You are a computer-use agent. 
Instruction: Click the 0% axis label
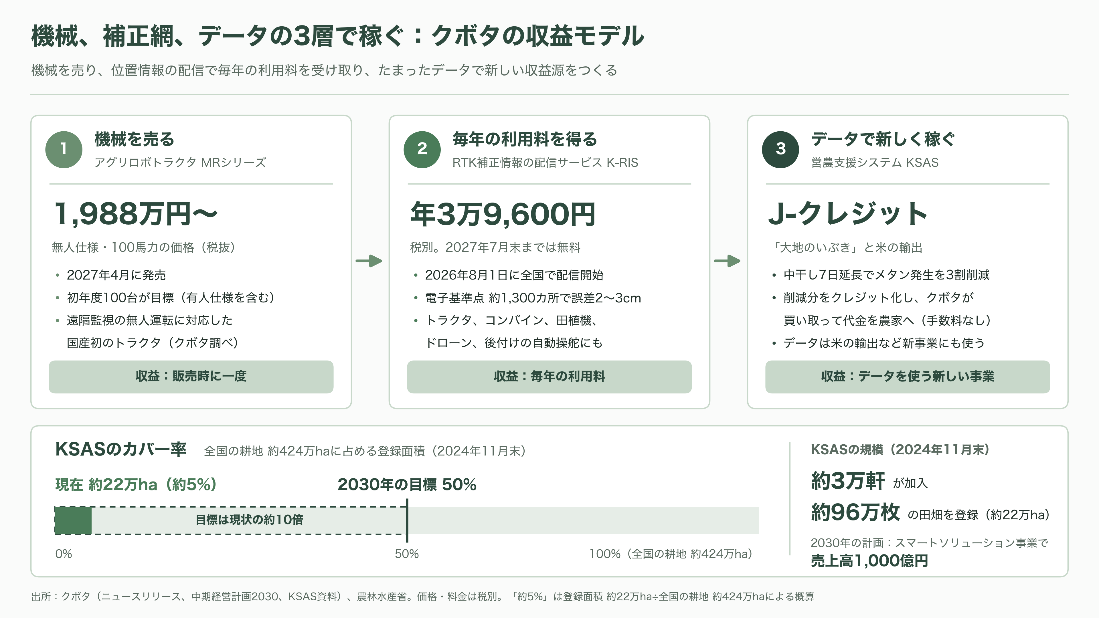pyautogui.click(x=64, y=554)
